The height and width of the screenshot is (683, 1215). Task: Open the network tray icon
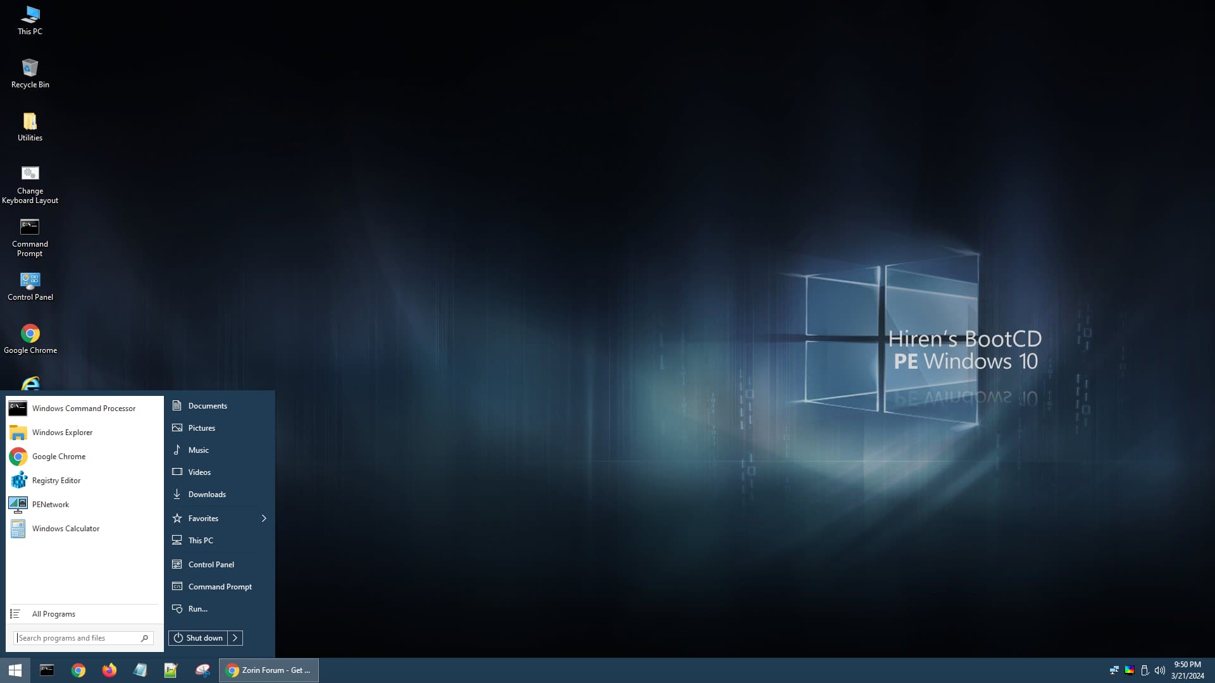(1114, 670)
